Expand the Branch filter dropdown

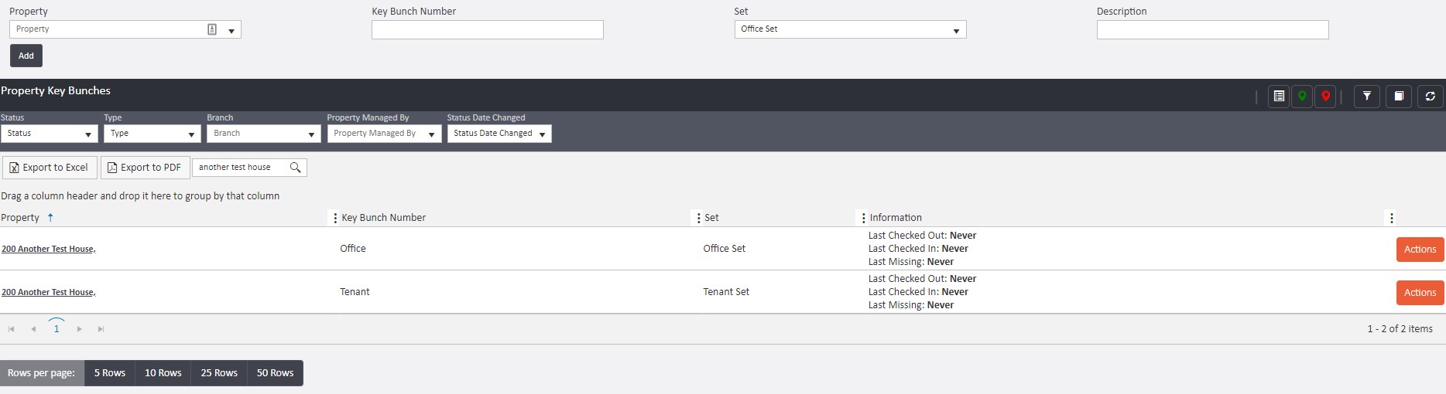point(263,134)
